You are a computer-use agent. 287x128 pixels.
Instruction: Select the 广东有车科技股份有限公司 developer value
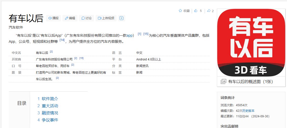(x=54, y=59)
